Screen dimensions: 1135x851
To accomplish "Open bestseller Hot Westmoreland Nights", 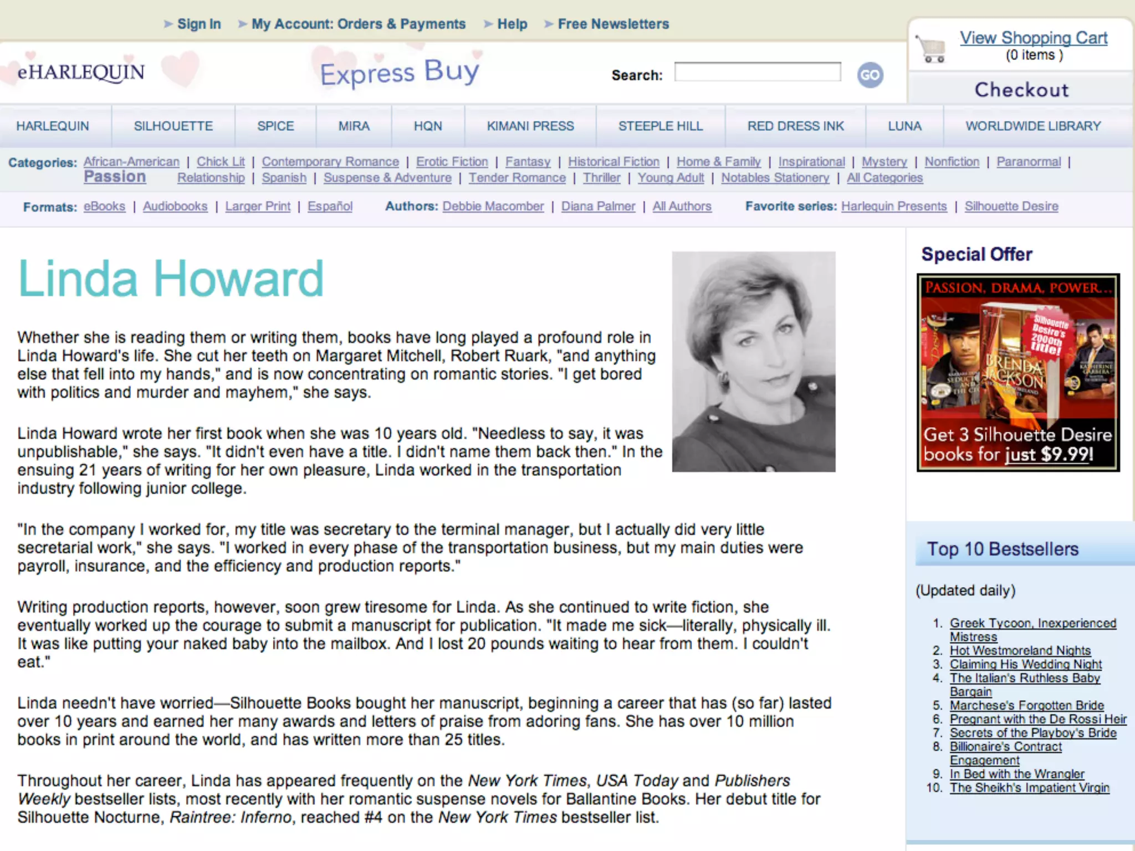I will pos(1020,650).
